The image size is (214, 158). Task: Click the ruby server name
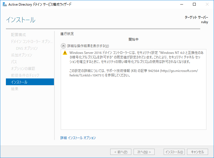[204, 22]
